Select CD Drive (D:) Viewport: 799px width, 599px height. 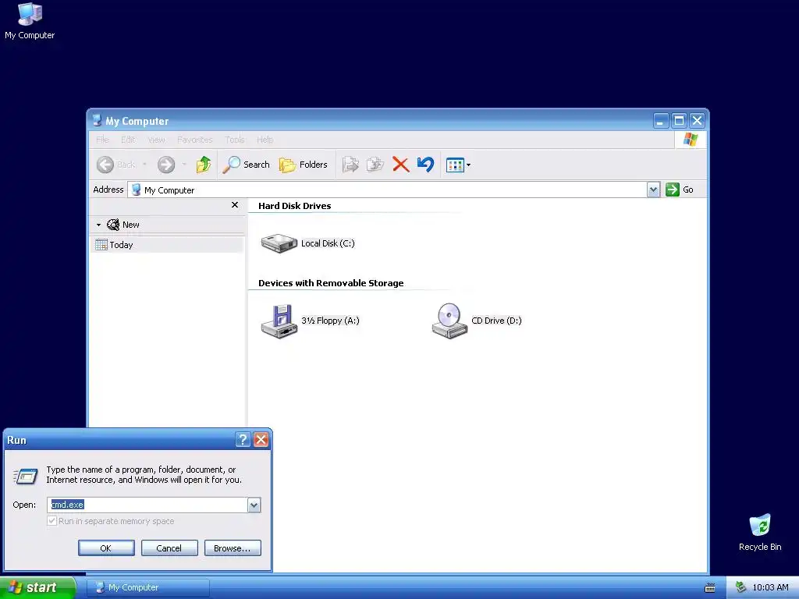[477, 321]
